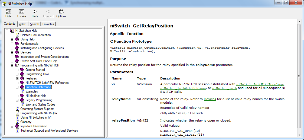Expand Installing and Configuring Devices node
Screen dimensions: 304x140
pos(12,48)
